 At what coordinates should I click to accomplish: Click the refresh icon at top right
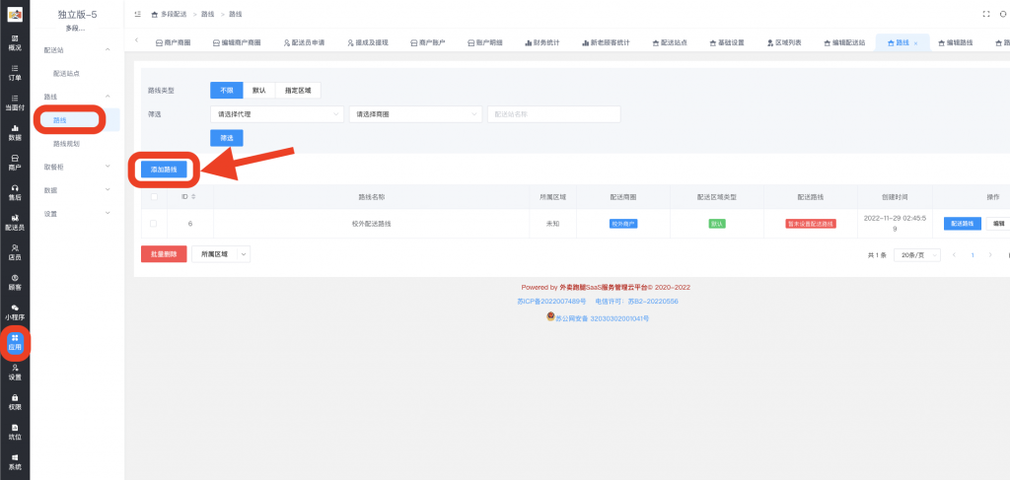point(1003,14)
